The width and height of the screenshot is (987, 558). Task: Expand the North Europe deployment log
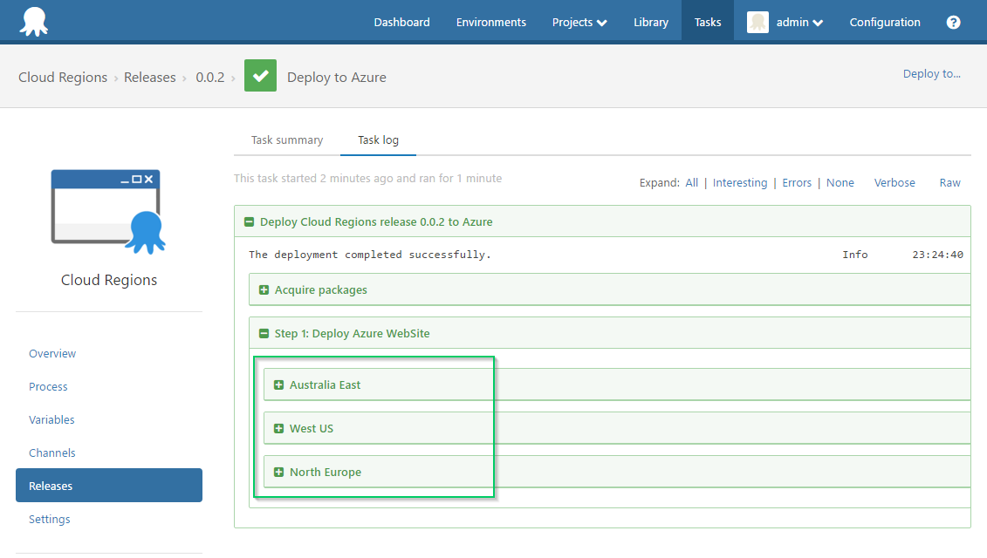(x=278, y=471)
